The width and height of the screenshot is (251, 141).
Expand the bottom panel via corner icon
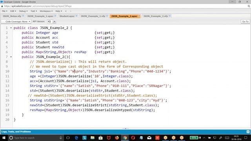point(248,132)
